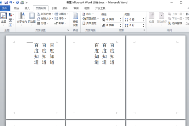The width and height of the screenshot is (189, 126).
Task: Click the 页边距 (Margins) button
Action: pyautogui.click(x=32, y=19)
